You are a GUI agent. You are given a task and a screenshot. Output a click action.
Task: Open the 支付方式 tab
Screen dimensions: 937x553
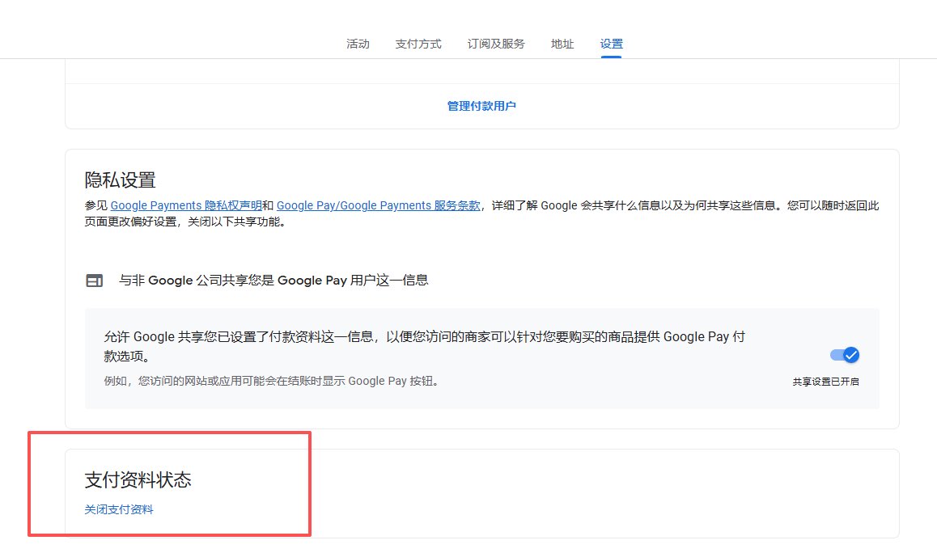[418, 44]
